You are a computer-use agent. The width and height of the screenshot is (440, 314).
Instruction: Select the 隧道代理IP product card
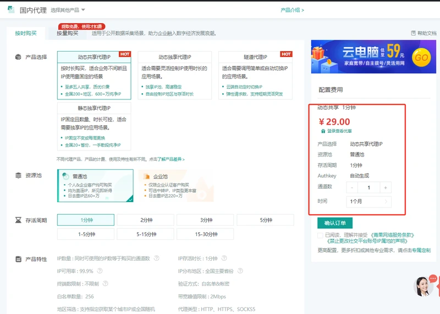[x=255, y=75]
